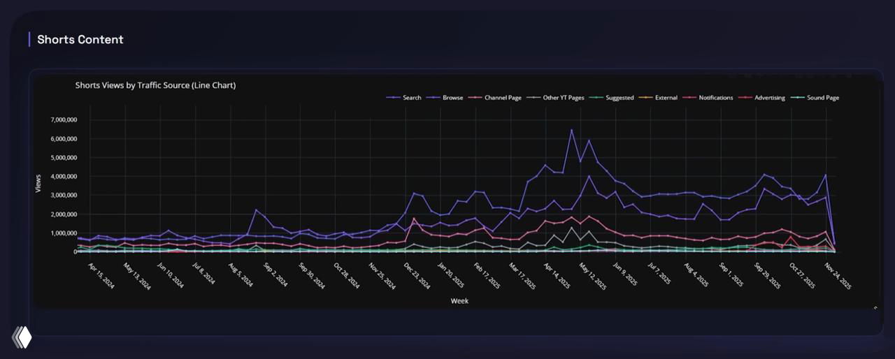This screenshot has width=895, height=359.
Task: Select the Dec 23, 2024 week label
Action: pos(417,276)
